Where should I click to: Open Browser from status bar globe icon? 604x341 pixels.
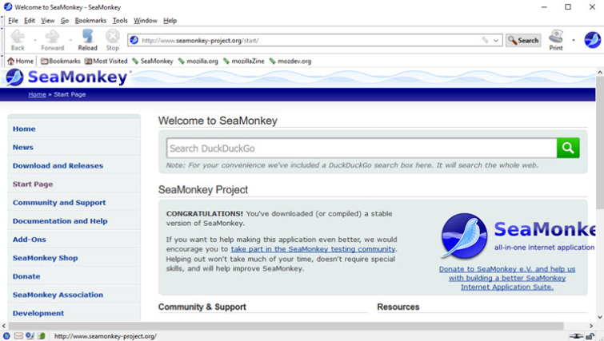click(x=6, y=336)
